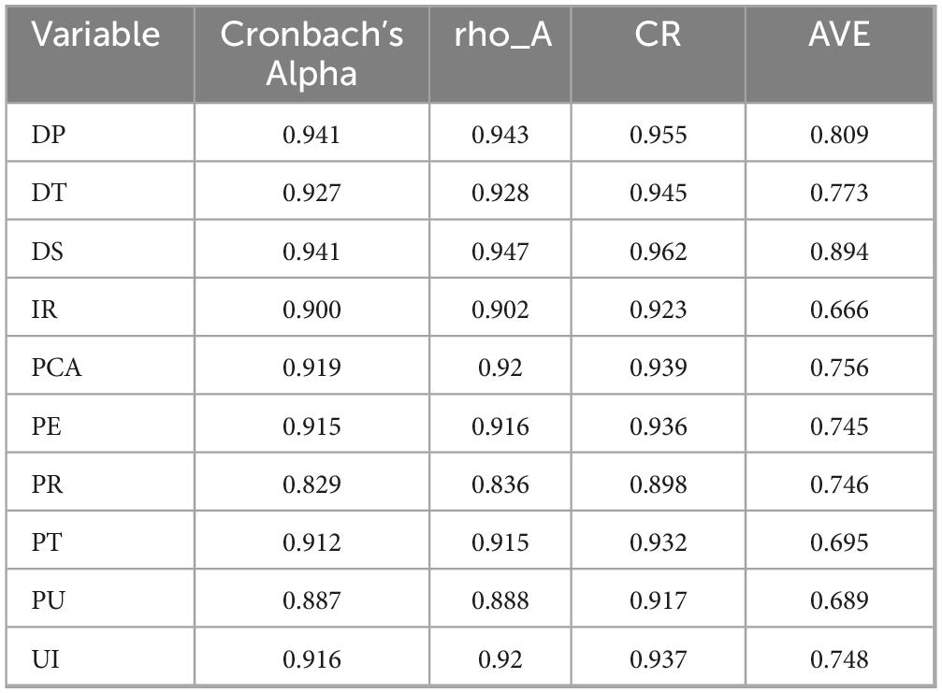Click the rho_A column header

[500, 36]
